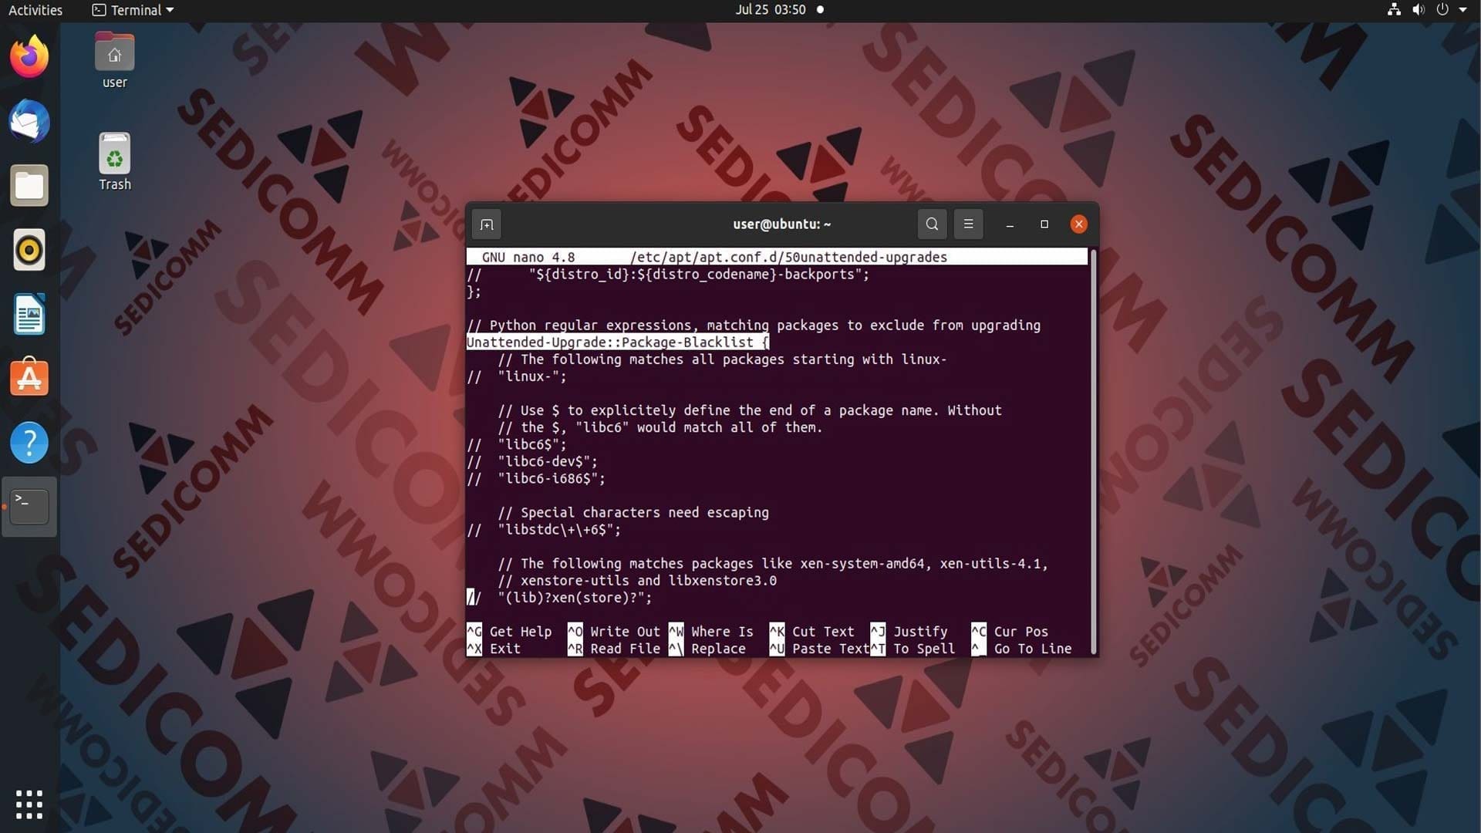Click the "libstdc\+\+6$"; line
The width and height of the screenshot is (1481, 833).
coord(543,530)
